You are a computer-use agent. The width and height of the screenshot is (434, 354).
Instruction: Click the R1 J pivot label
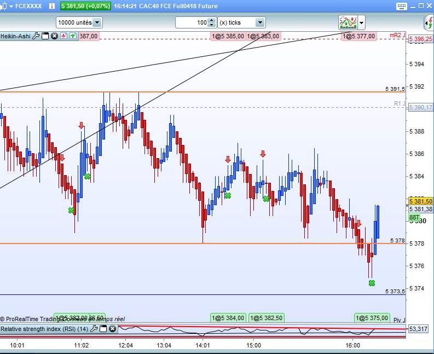(400, 103)
